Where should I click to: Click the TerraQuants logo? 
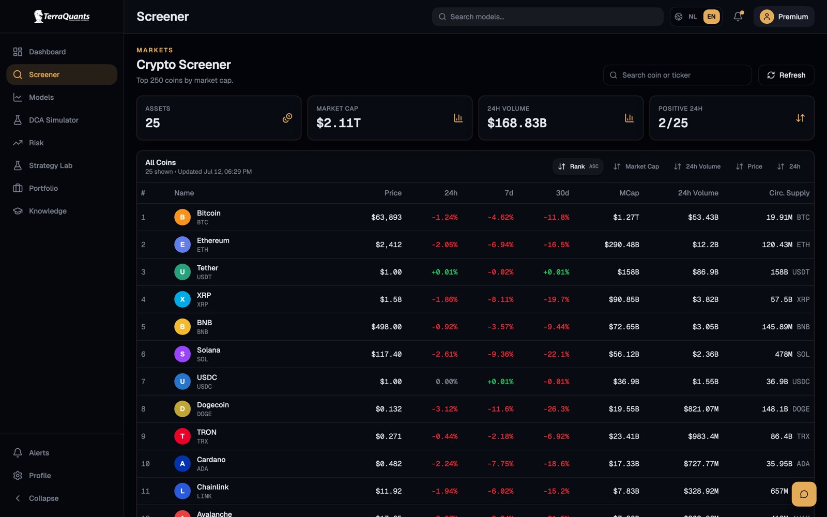(62, 17)
